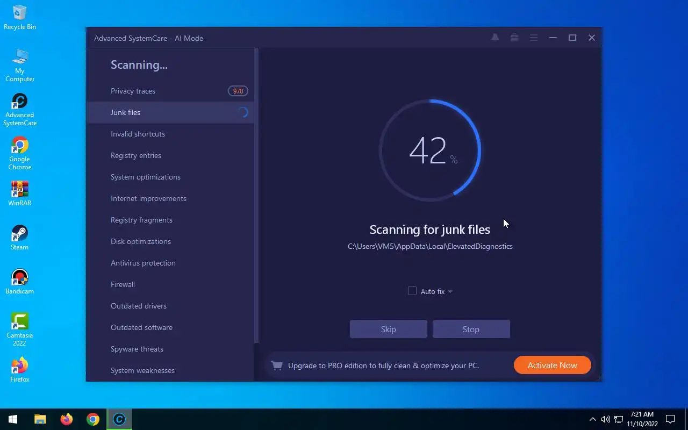Enable the Auto fix checkbox
The height and width of the screenshot is (430, 688).
click(412, 291)
